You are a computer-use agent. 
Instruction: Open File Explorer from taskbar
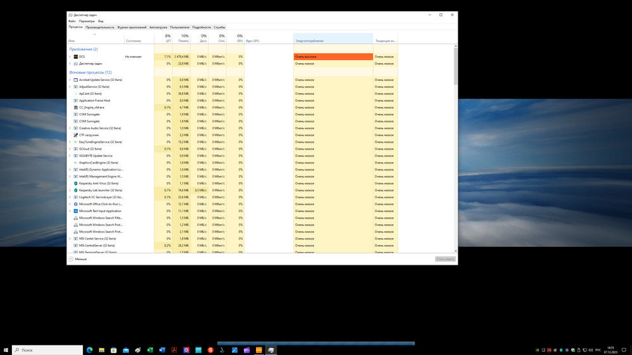[102, 350]
